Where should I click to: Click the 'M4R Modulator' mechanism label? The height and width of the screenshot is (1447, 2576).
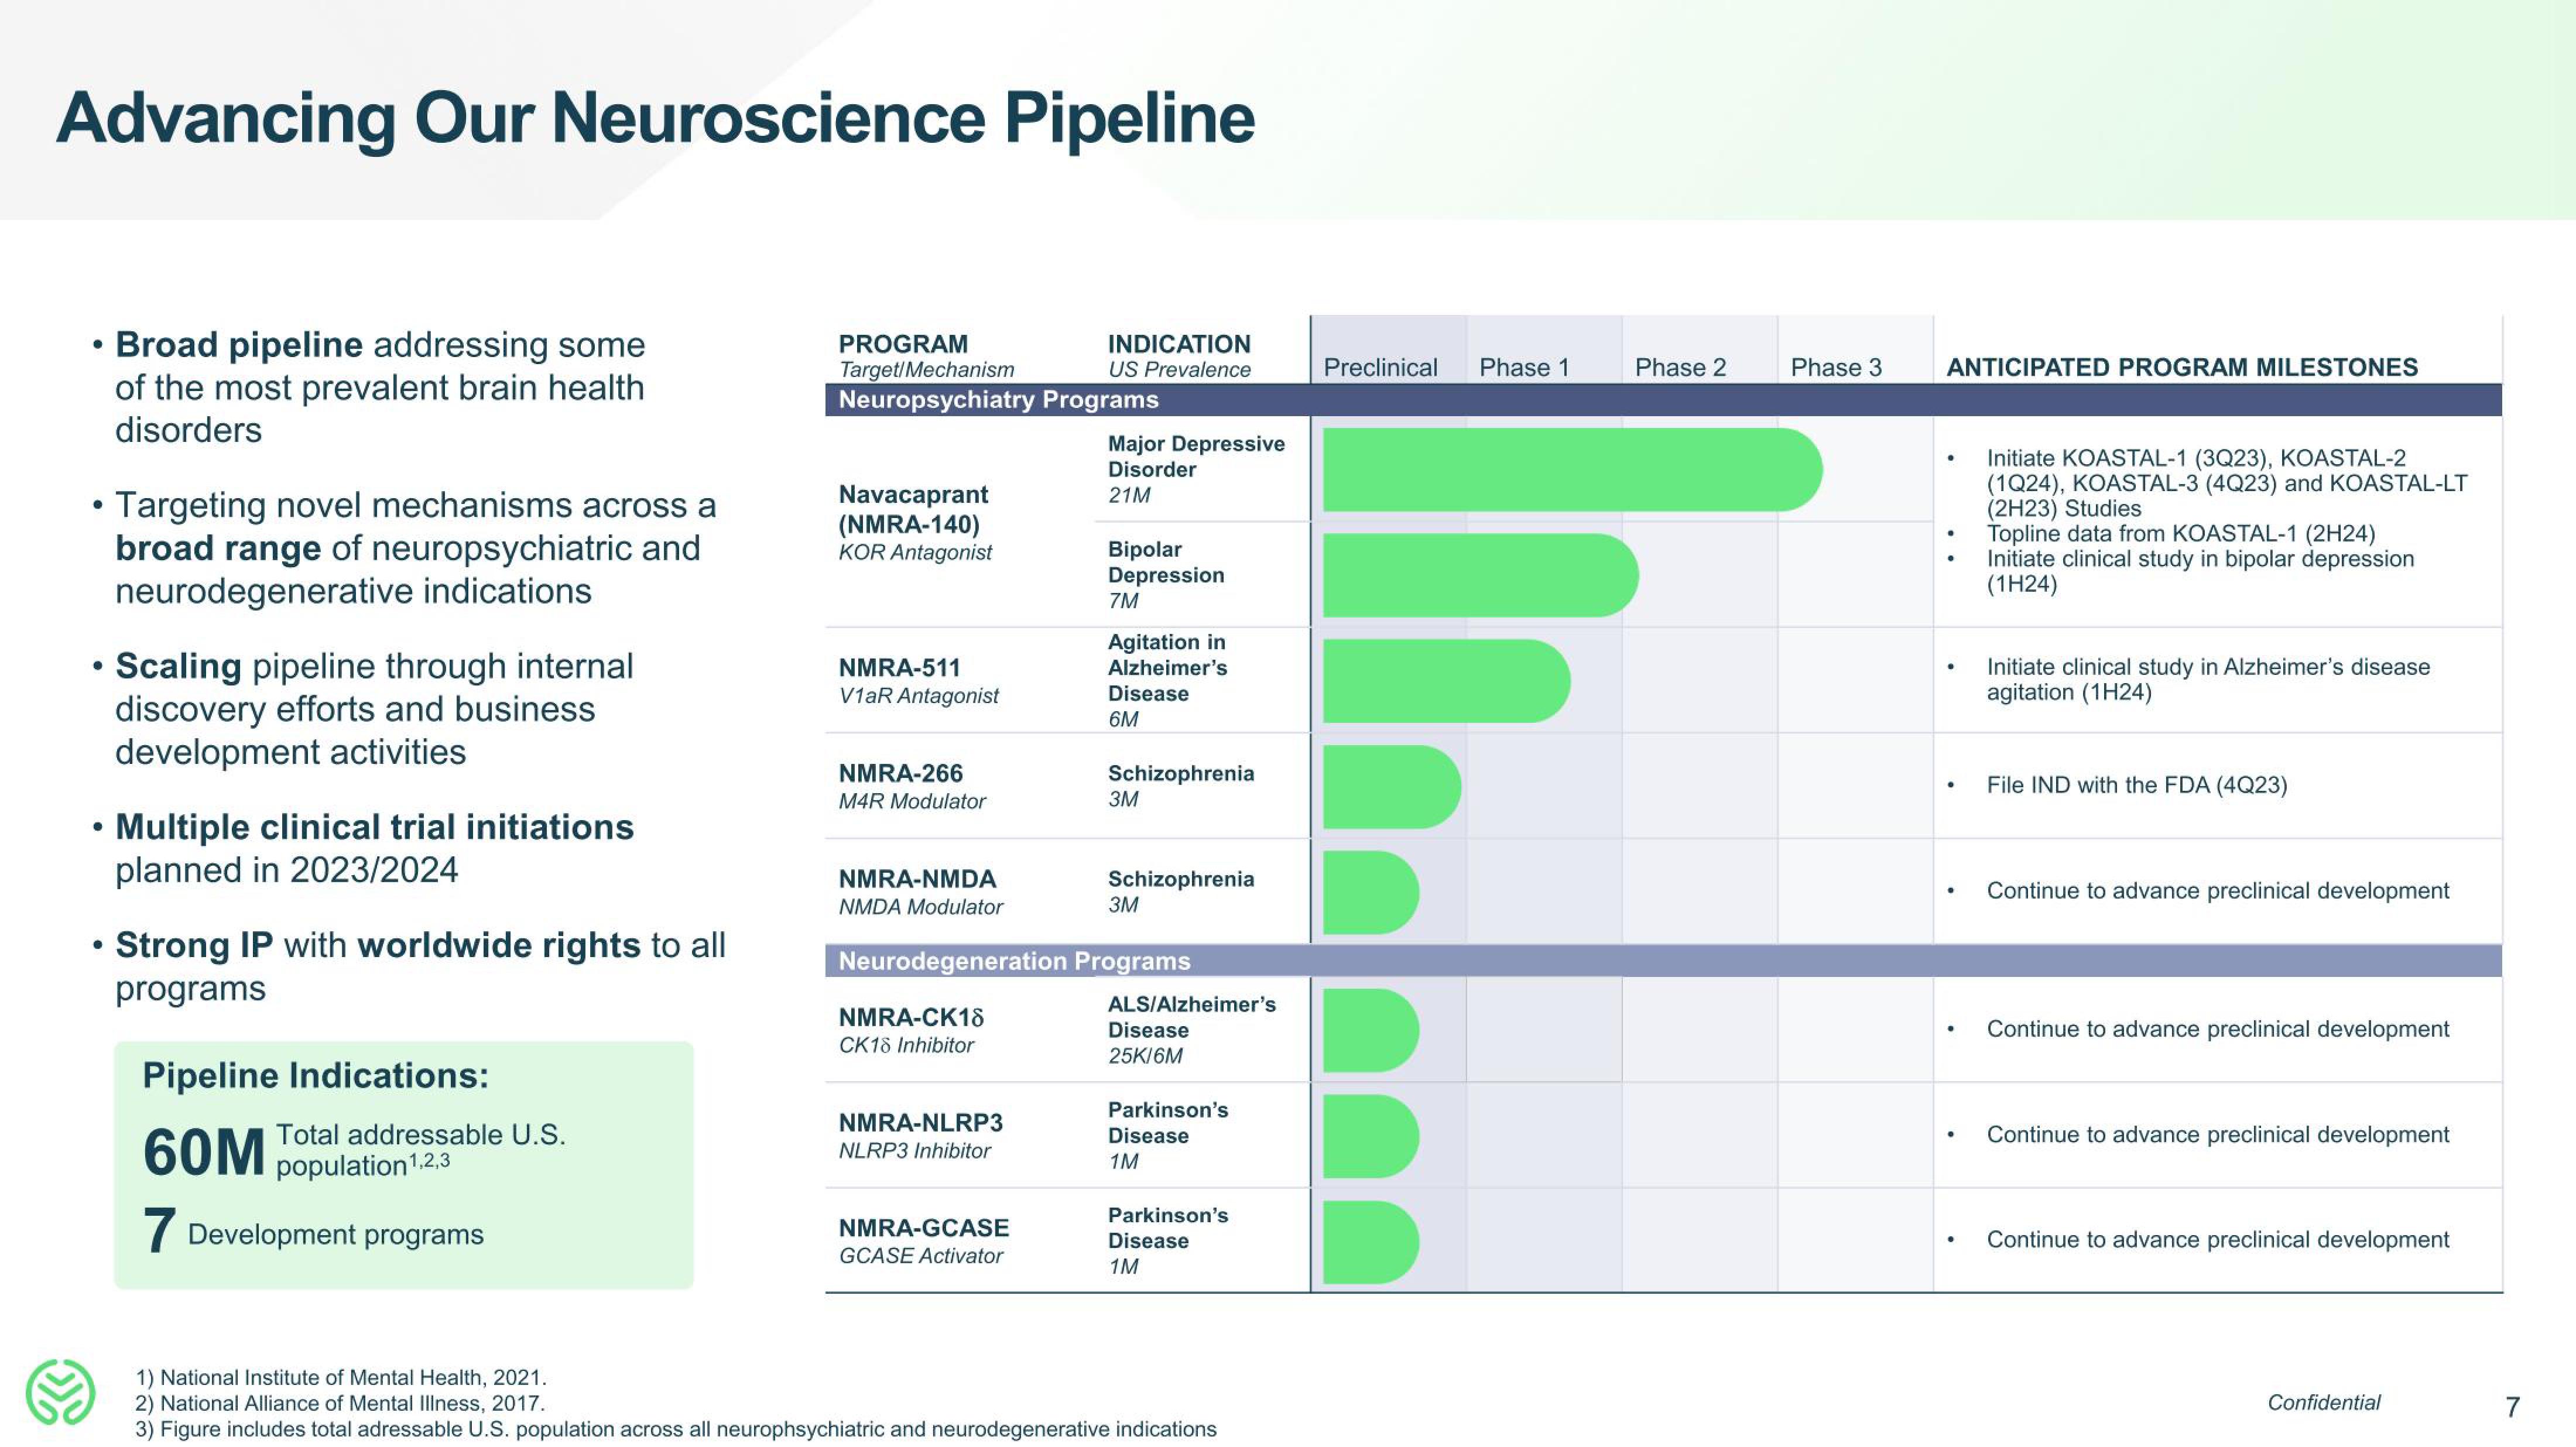click(912, 801)
